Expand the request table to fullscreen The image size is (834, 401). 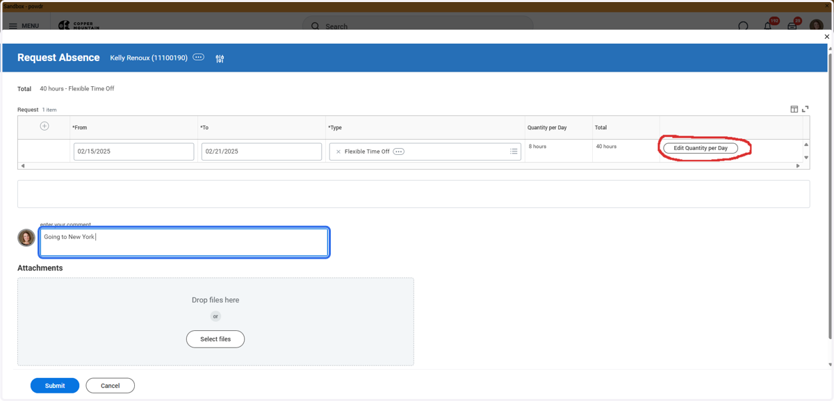coord(806,109)
